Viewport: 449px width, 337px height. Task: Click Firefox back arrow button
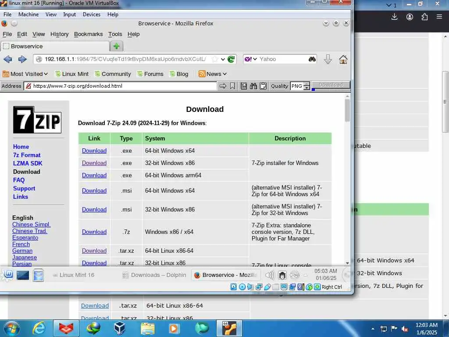coord(8,59)
